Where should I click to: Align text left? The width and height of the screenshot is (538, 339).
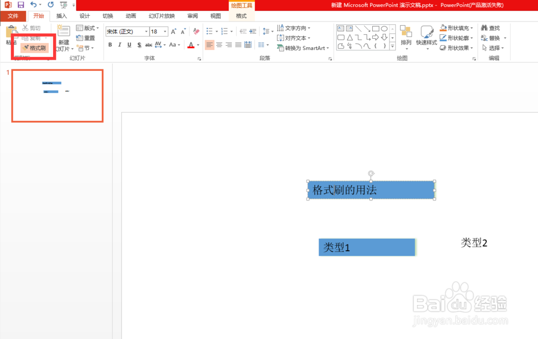(209, 45)
